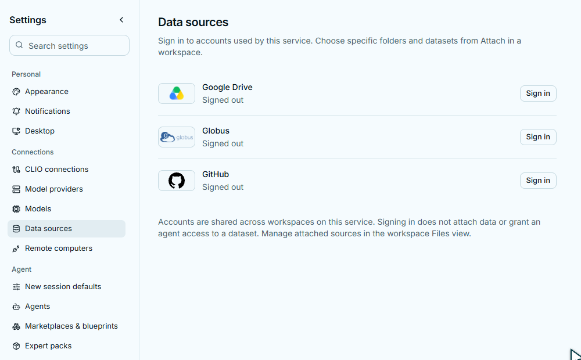Open the Agents settings page
Viewport: 581px width, 360px height.
67,307
